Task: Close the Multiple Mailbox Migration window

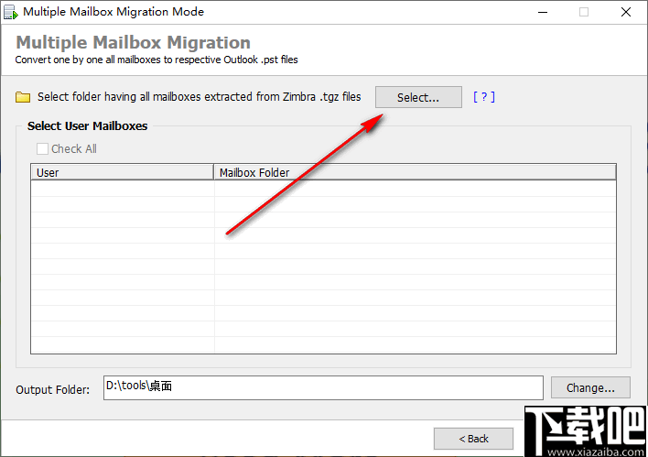Action: [x=626, y=12]
